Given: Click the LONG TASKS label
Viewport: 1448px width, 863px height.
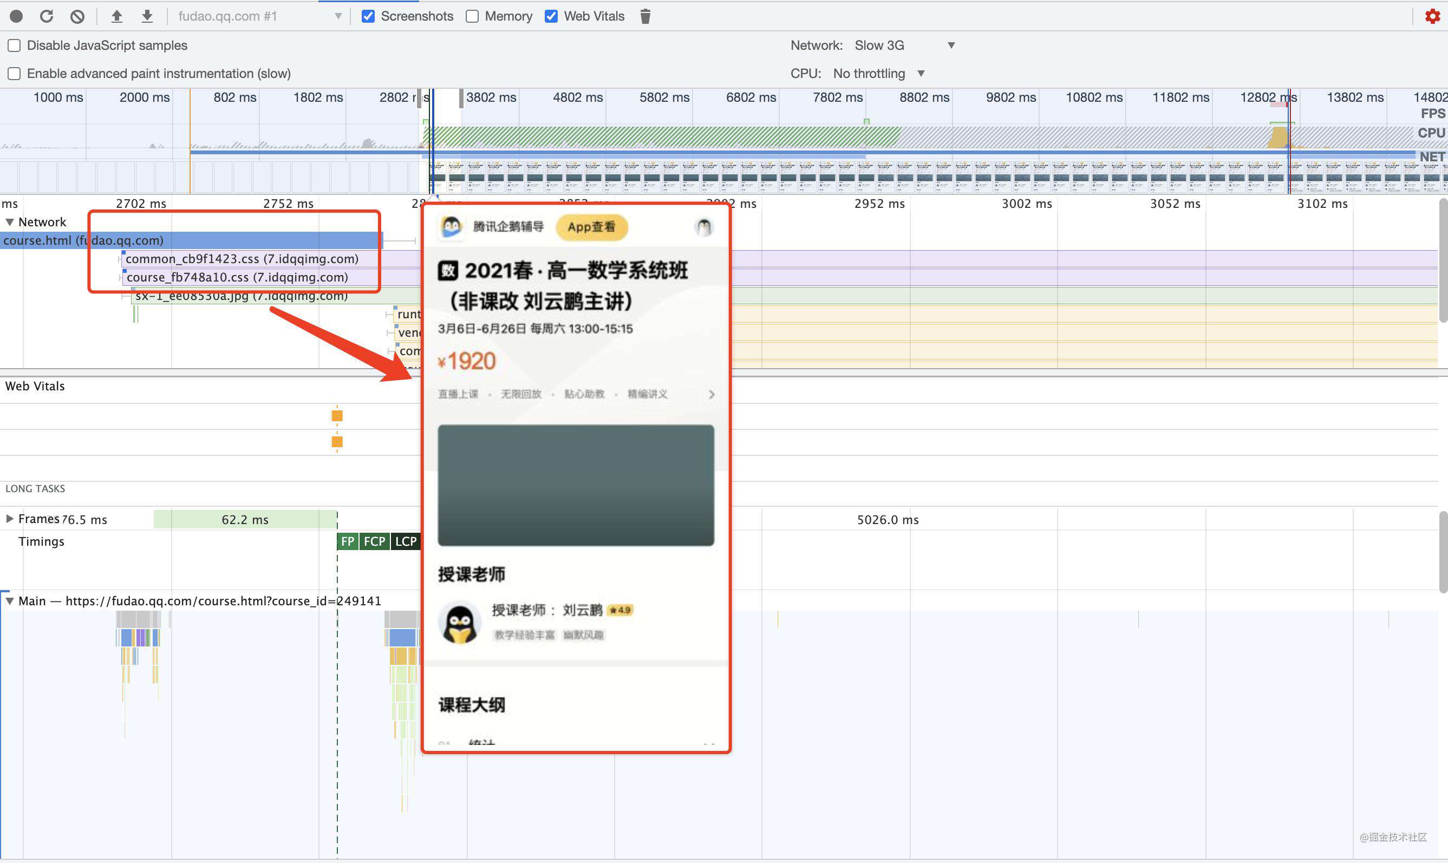Looking at the screenshot, I should (35, 488).
